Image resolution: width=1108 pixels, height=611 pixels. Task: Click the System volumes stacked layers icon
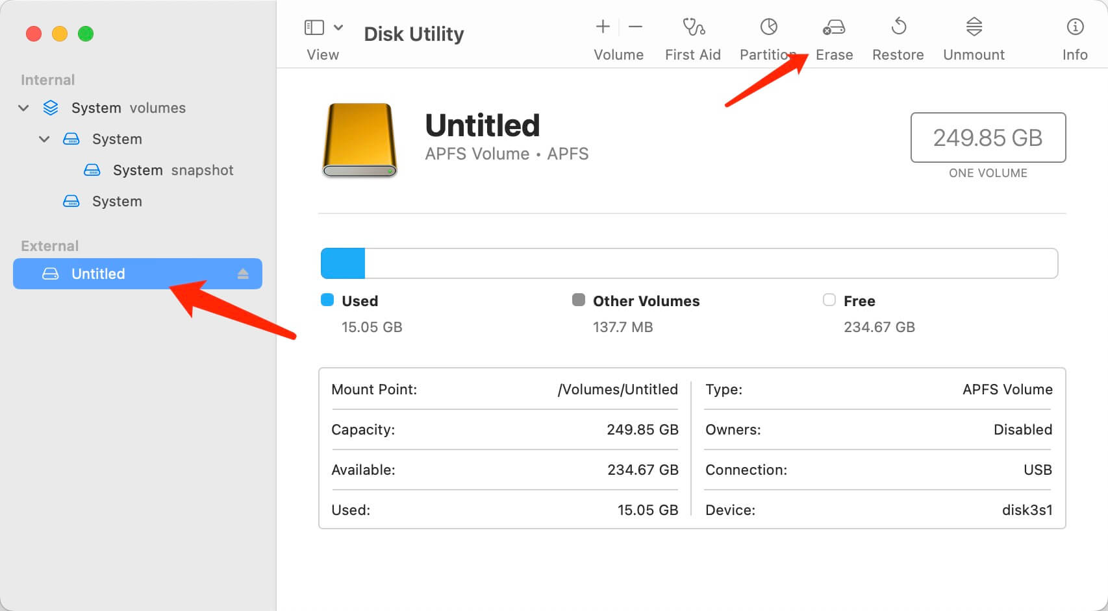(x=51, y=108)
